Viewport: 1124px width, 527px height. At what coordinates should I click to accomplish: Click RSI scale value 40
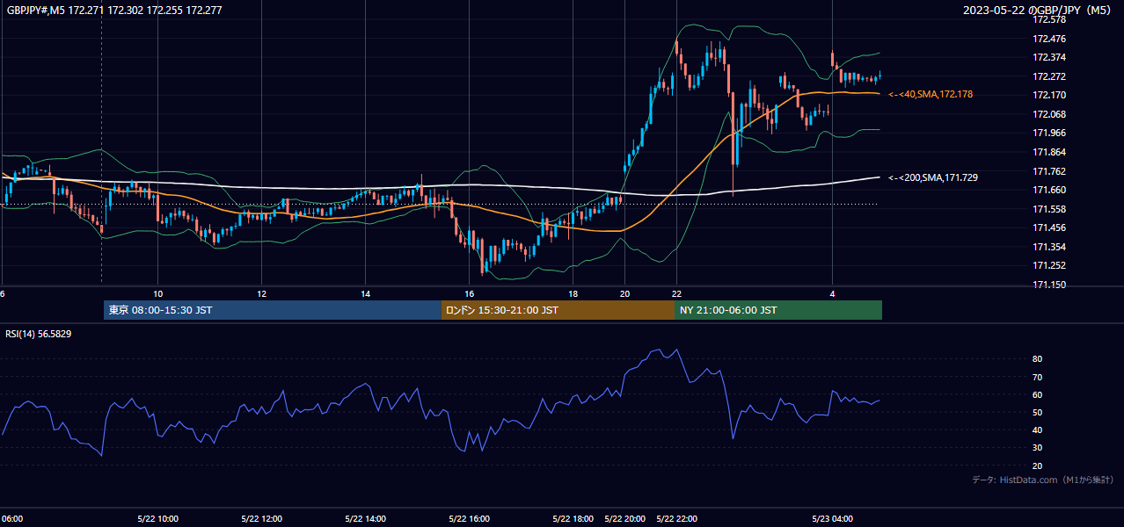click(x=1038, y=430)
